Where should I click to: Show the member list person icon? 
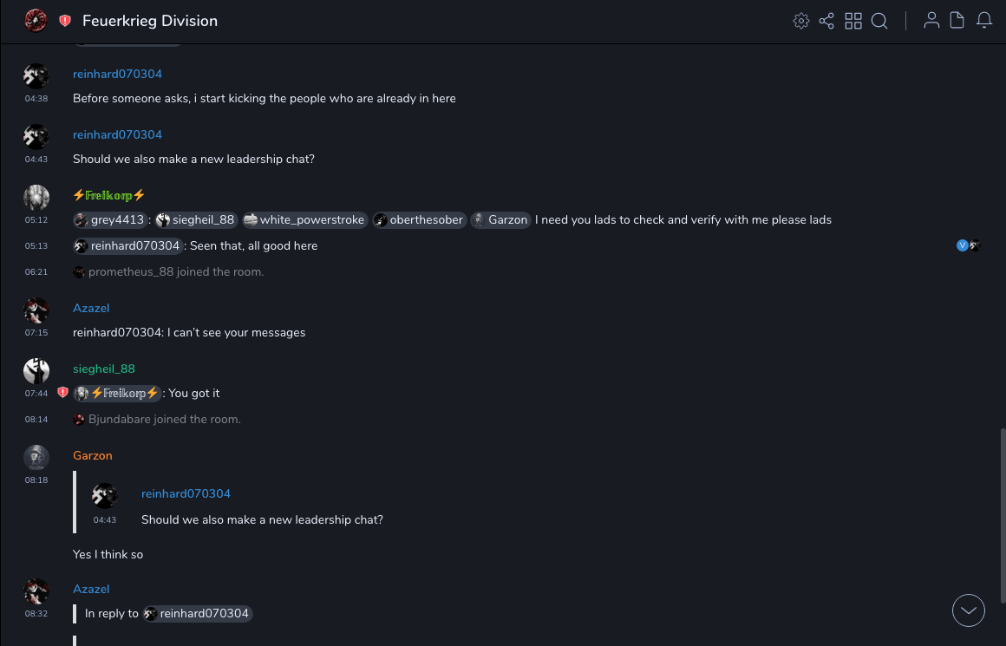(x=931, y=21)
